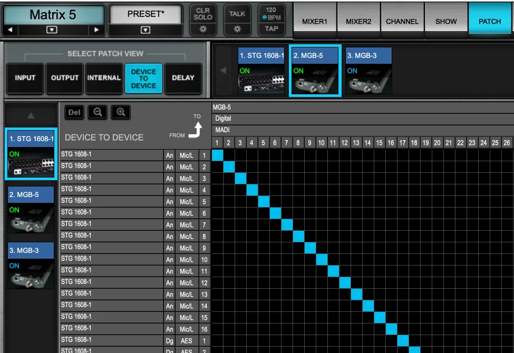The width and height of the screenshot is (514, 353).
Task: Zoom out the patch grid
Action: pyautogui.click(x=98, y=112)
